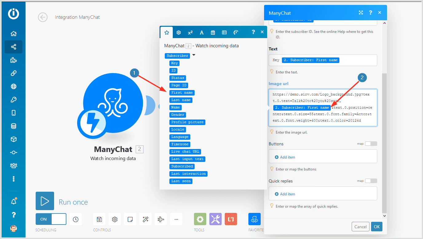Switch to text functions A tab
The image size is (423, 239).
click(202, 32)
